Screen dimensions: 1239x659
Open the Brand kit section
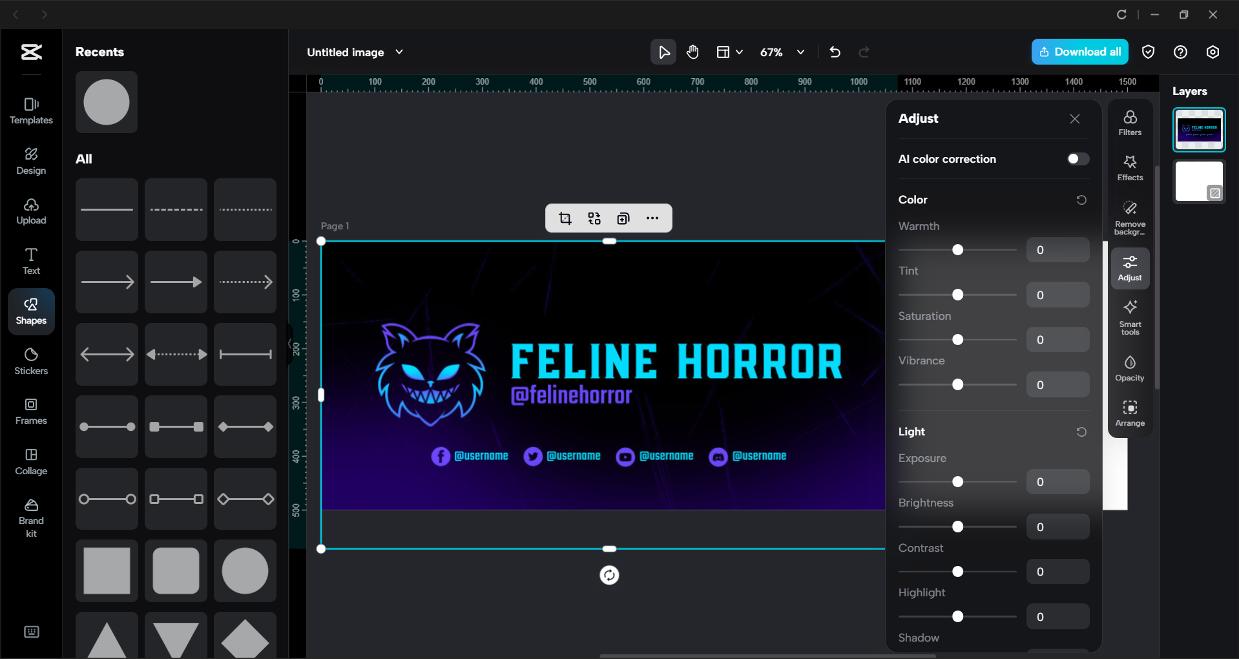(x=30, y=516)
